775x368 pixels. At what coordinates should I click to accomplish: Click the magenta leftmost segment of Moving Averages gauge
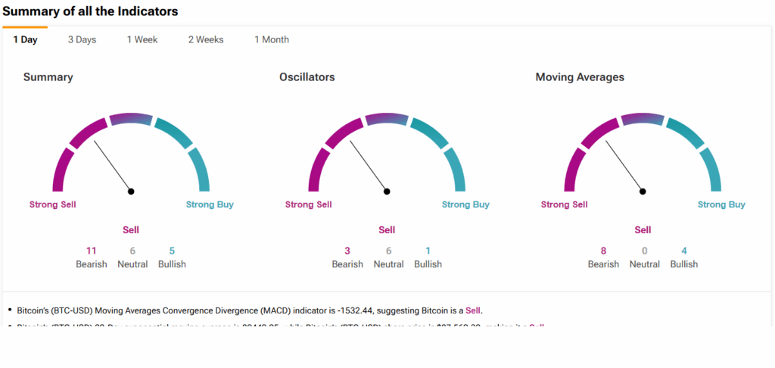click(574, 168)
